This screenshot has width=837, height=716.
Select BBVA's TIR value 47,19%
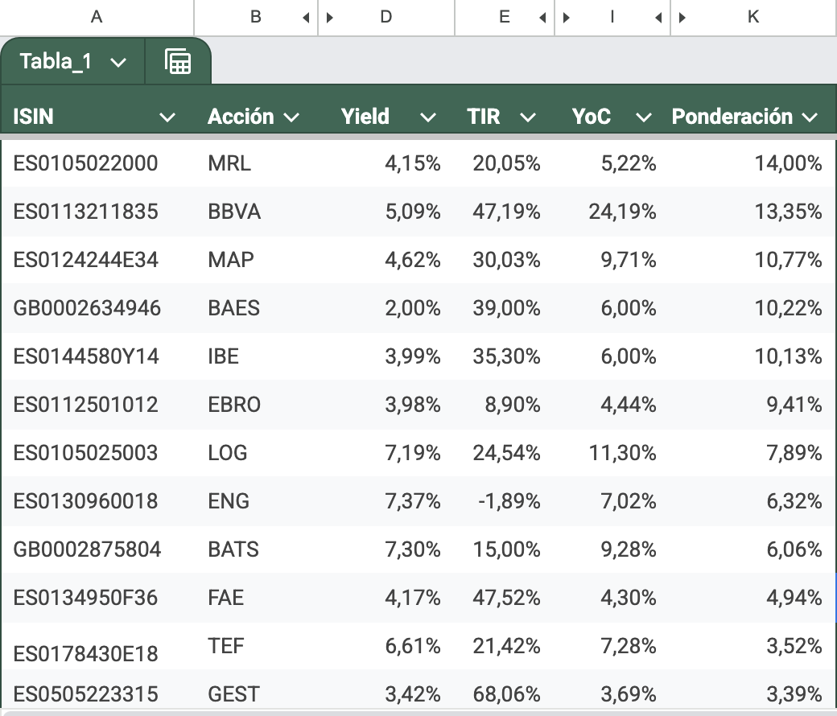click(x=505, y=212)
